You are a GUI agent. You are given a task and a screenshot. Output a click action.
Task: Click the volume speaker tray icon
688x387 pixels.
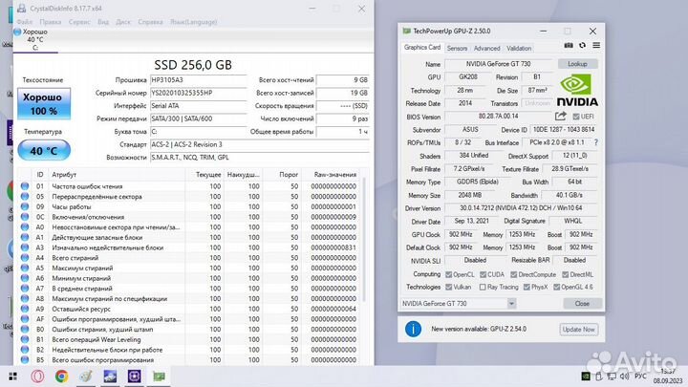[x=624, y=376]
